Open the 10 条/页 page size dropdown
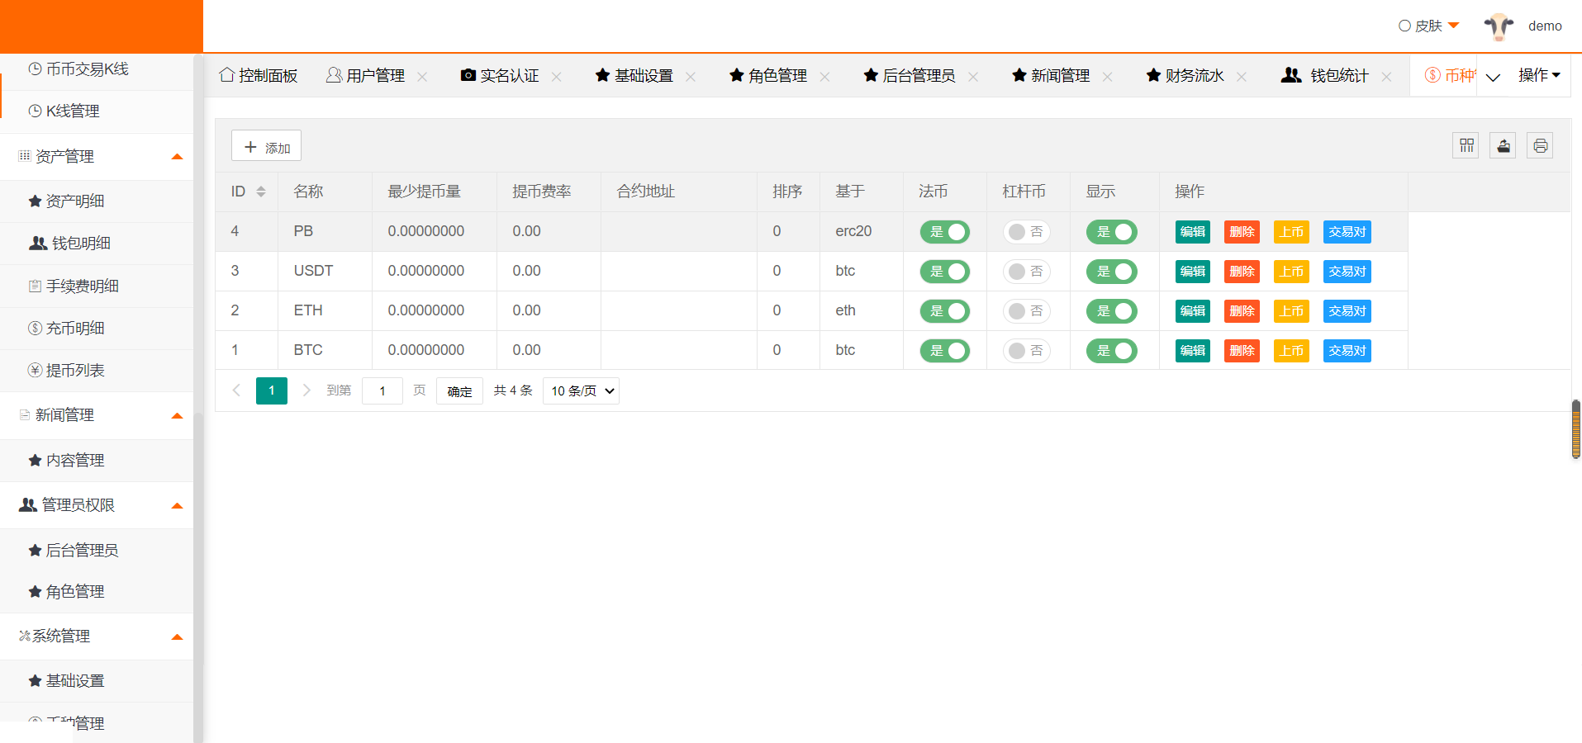This screenshot has width=1582, height=743. (582, 391)
